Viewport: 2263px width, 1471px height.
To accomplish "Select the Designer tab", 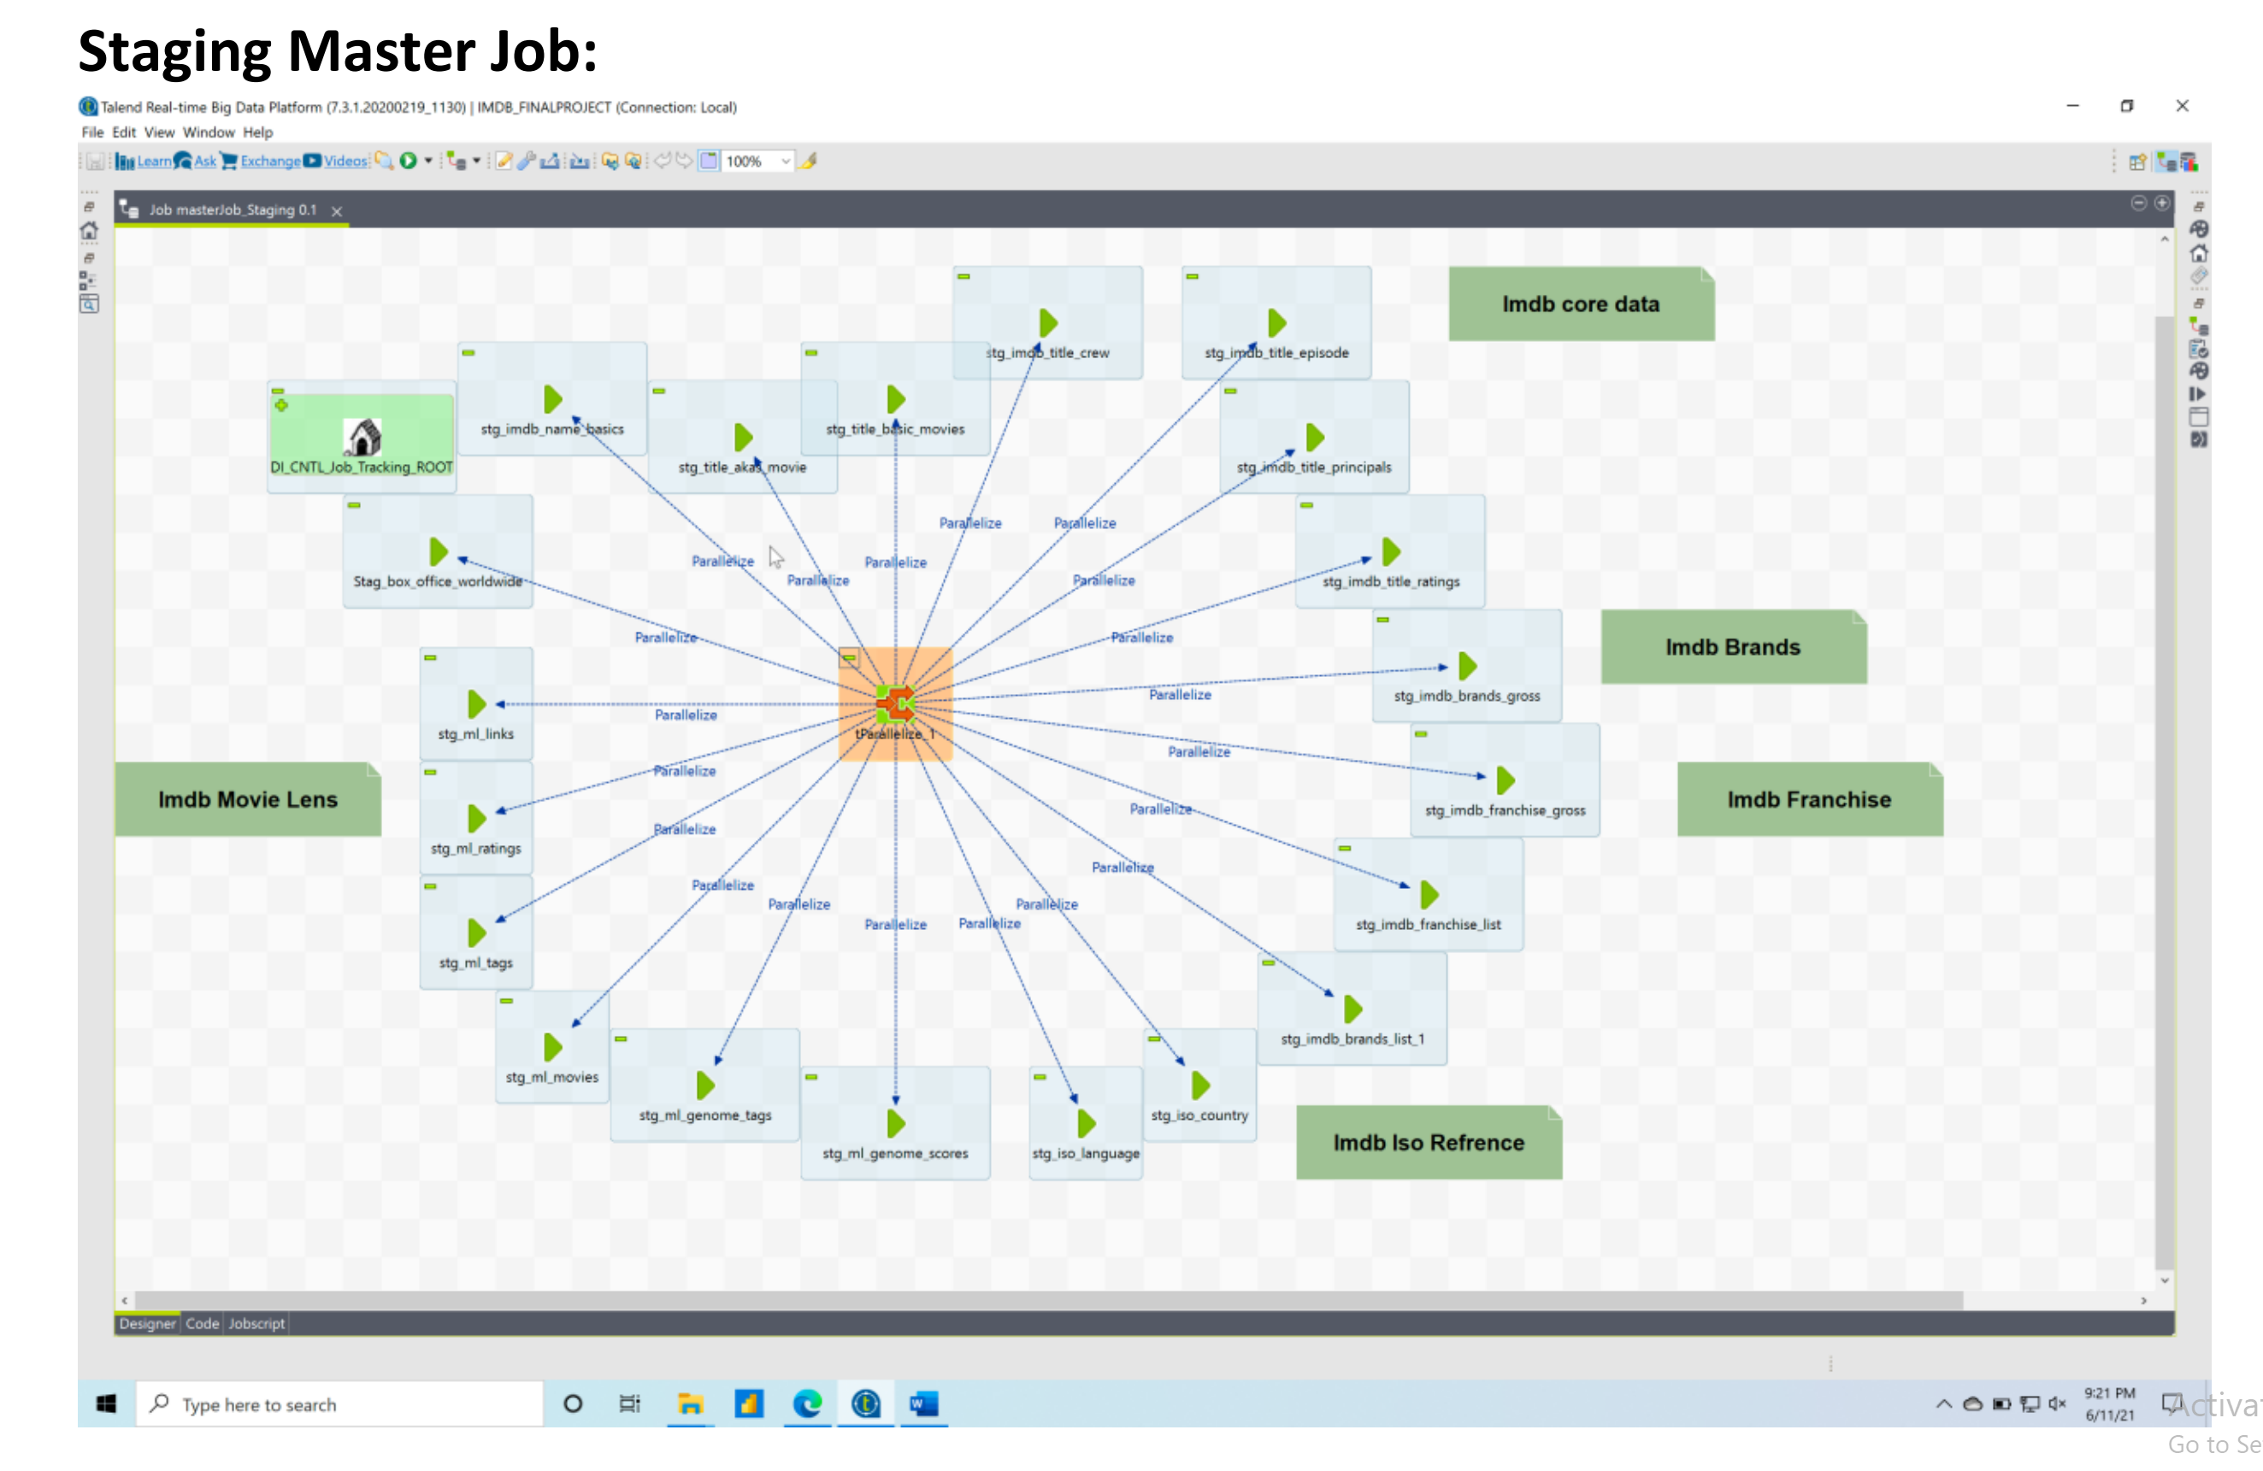I will click(147, 1324).
